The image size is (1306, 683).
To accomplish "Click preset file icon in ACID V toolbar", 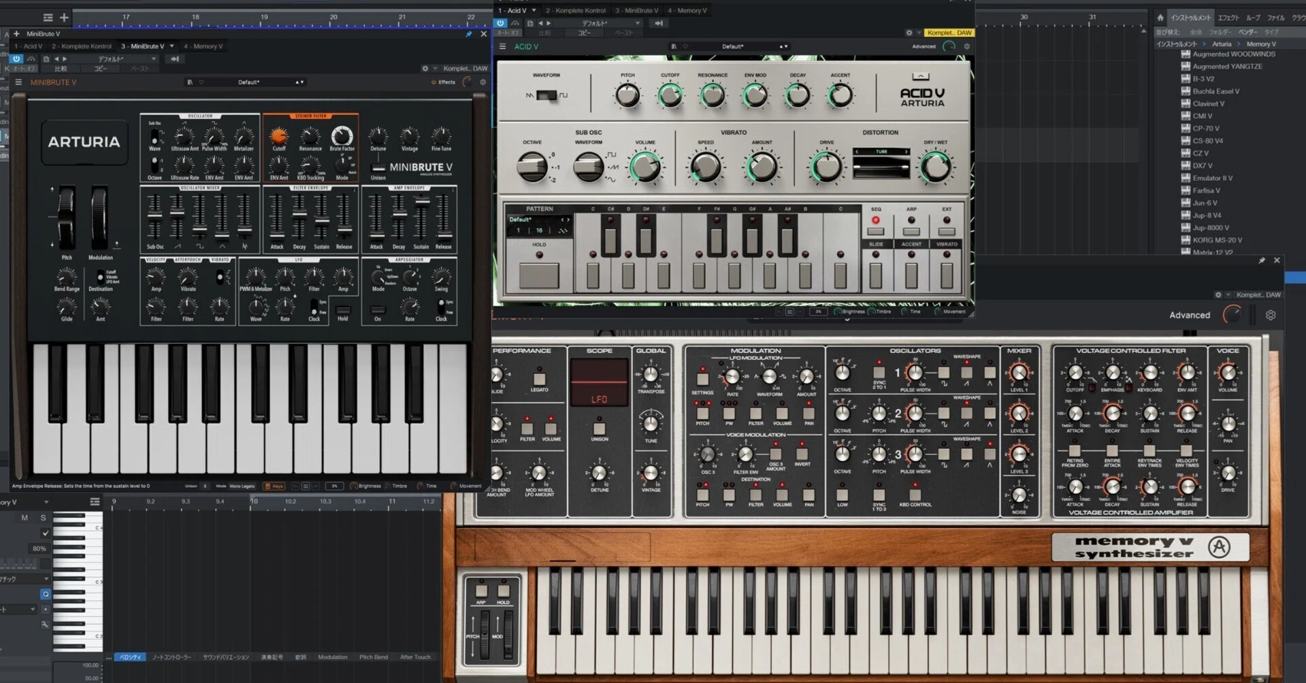I will 530,23.
